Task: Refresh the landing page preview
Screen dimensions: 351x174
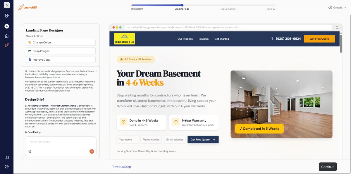Action: (337, 27)
